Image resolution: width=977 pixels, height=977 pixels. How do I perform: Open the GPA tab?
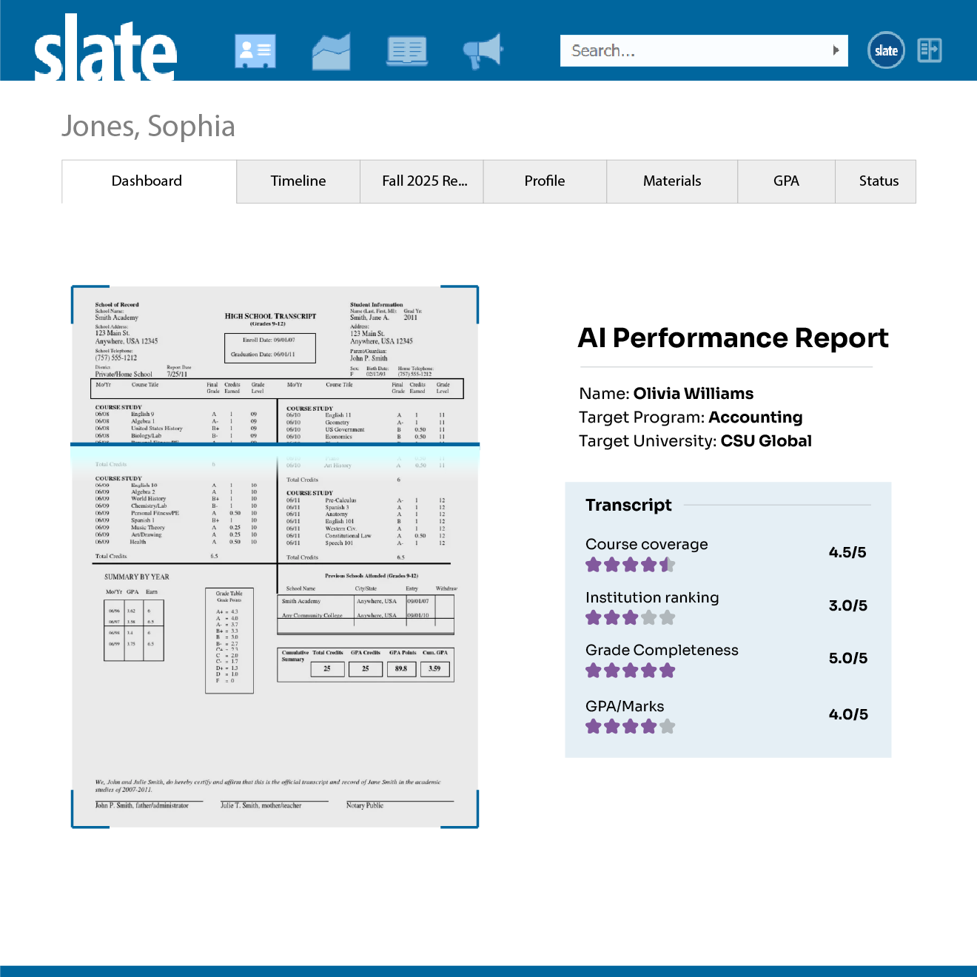coord(786,181)
